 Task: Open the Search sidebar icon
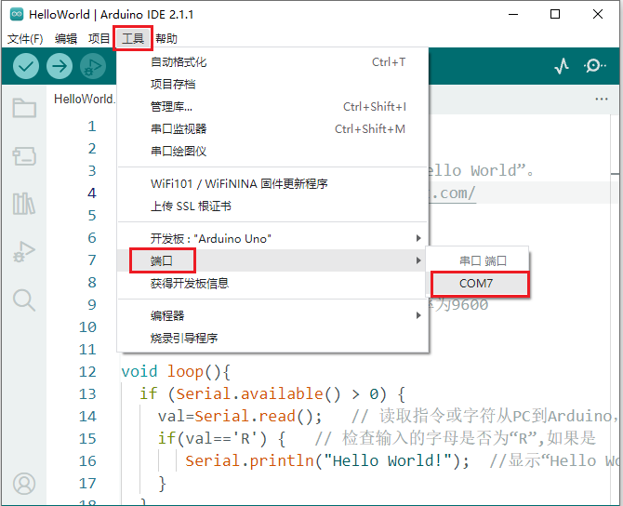pyautogui.click(x=24, y=300)
